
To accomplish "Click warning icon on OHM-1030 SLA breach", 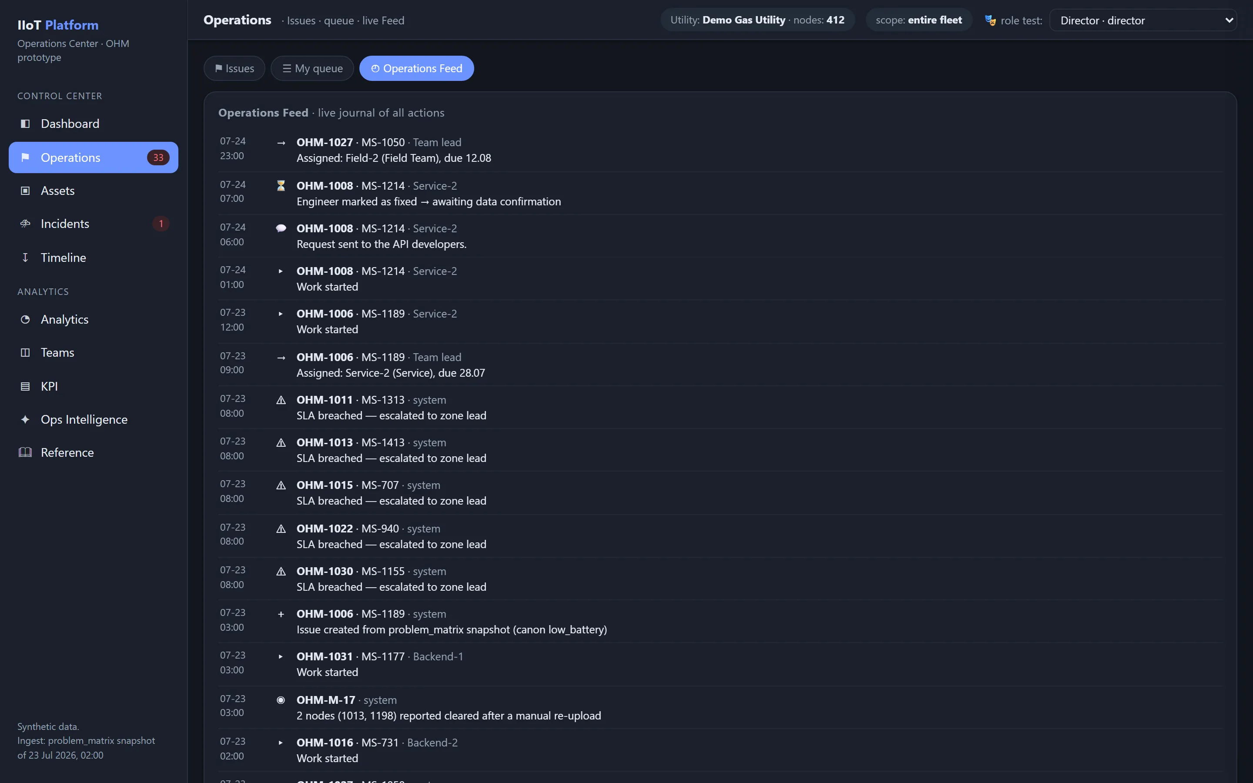I will [281, 571].
